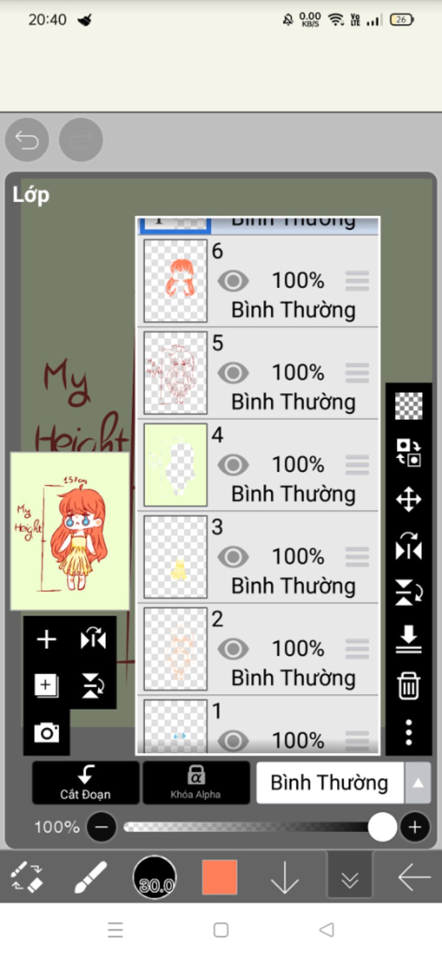Tap the undo arrow button
The width and height of the screenshot is (442, 957).
click(27, 140)
